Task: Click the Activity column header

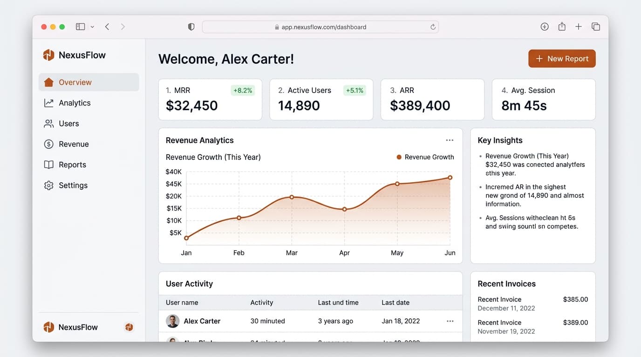Action: [x=262, y=303]
